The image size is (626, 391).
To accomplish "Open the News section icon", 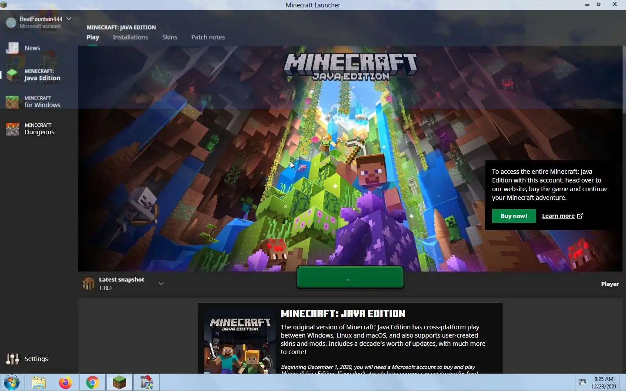I will (12, 48).
